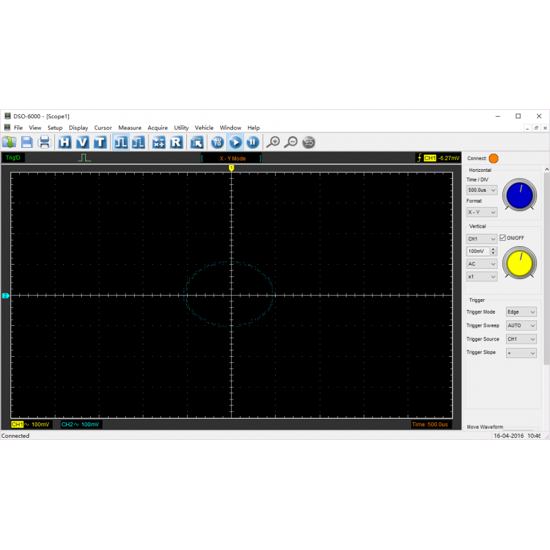Image resolution: width=550 pixels, height=550 pixels.
Task: Open the horizontal settings with the H icon
Action: pyautogui.click(x=65, y=142)
